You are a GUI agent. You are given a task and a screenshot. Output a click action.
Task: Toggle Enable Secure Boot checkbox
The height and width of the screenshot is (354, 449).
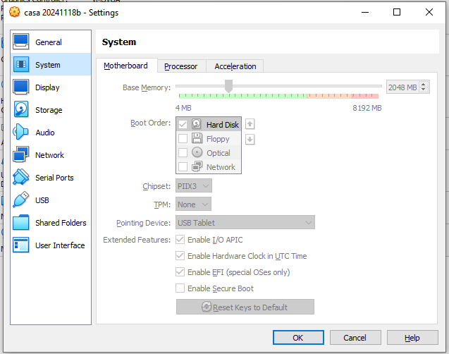pos(180,288)
